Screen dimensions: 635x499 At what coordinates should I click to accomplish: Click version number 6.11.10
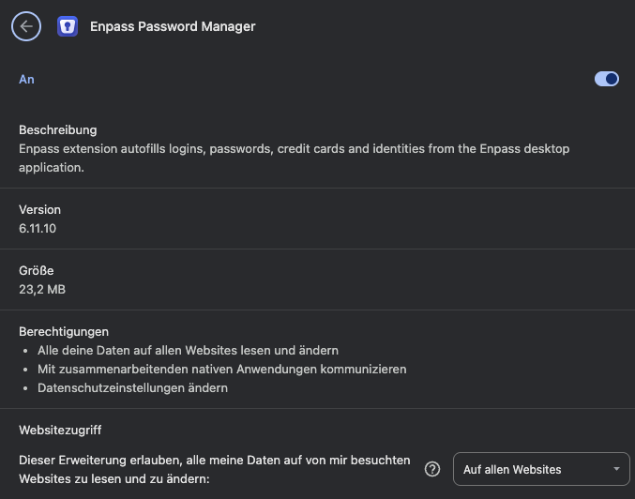(38, 228)
